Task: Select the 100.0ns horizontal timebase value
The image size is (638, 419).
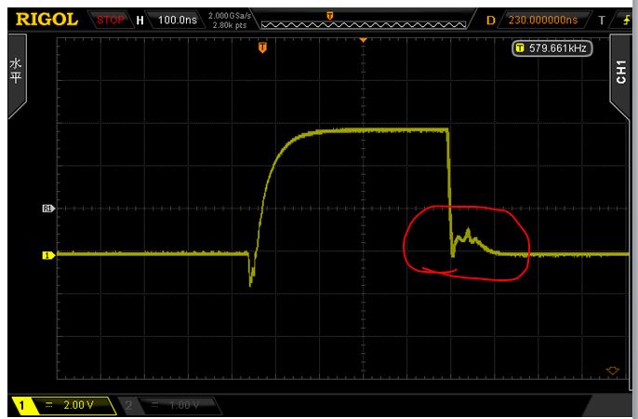Action: pos(177,20)
